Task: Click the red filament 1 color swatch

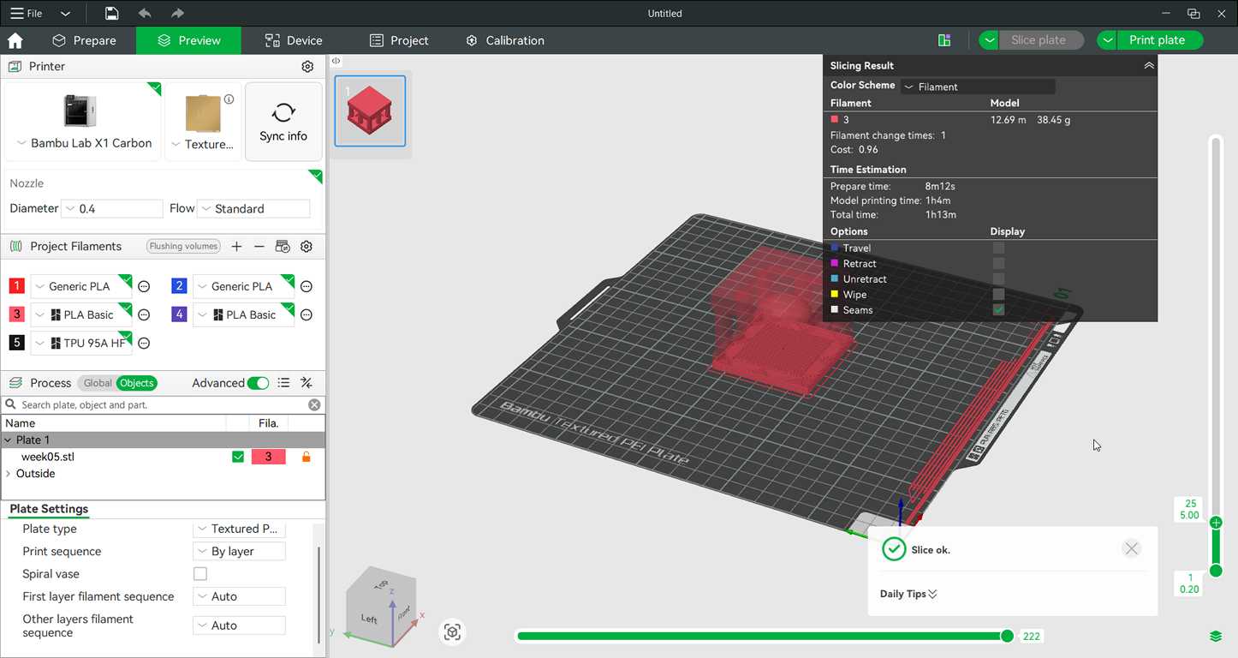Action: pos(17,287)
